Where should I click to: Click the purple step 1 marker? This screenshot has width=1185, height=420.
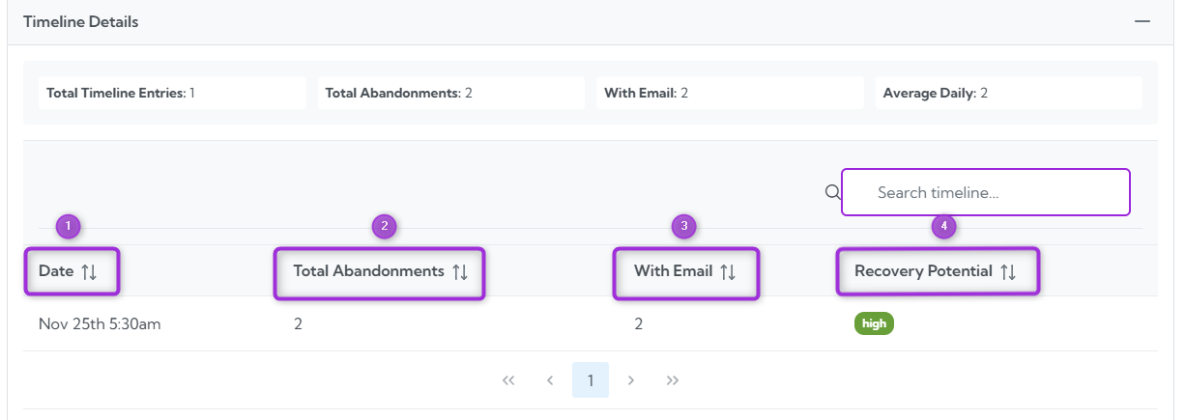click(68, 226)
